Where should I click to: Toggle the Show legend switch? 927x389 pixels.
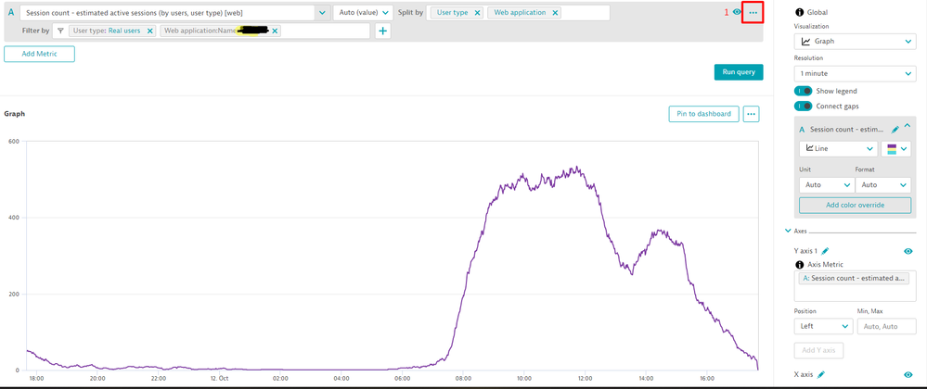click(804, 91)
